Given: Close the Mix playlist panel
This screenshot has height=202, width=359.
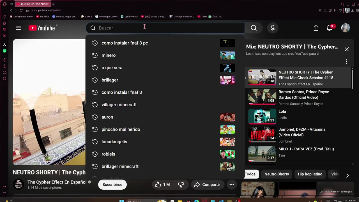Looking at the screenshot, I should pyautogui.click(x=347, y=49).
